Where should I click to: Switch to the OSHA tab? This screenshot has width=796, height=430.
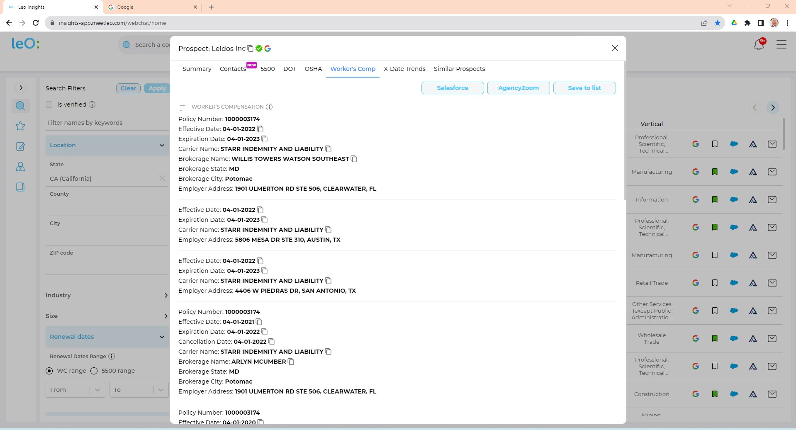point(313,69)
